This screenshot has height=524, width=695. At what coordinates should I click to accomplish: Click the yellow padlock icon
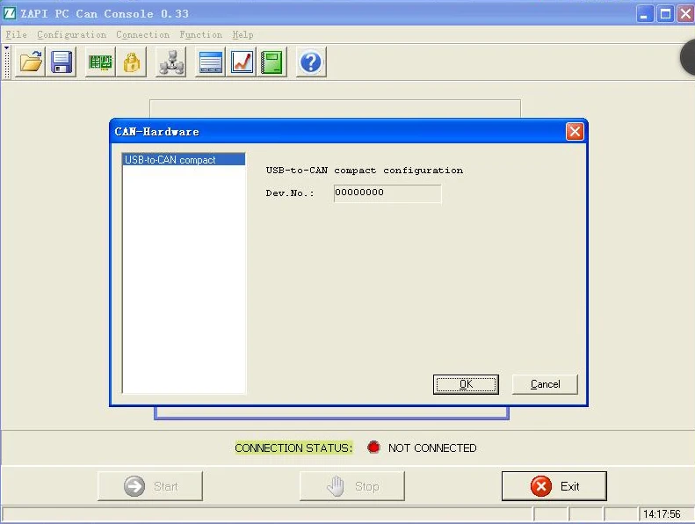point(132,62)
